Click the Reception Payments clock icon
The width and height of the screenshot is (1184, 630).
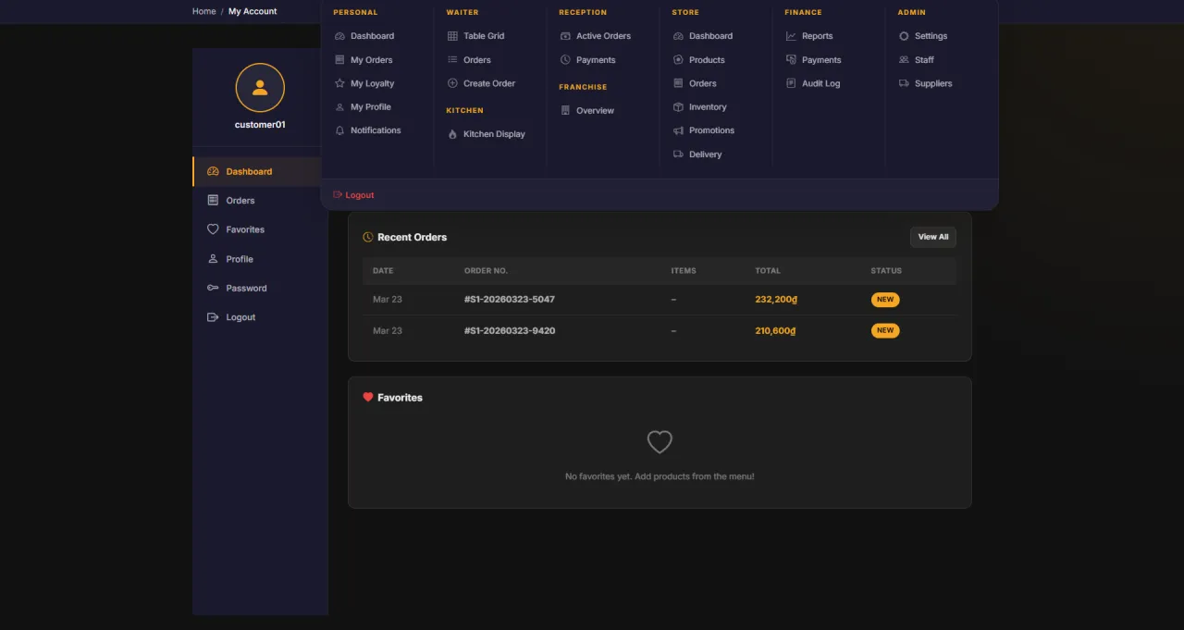[565, 60]
